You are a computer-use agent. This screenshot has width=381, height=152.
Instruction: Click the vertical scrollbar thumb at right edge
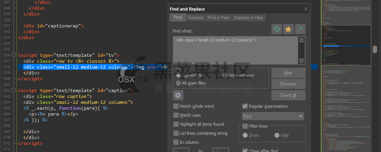pos(375,49)
